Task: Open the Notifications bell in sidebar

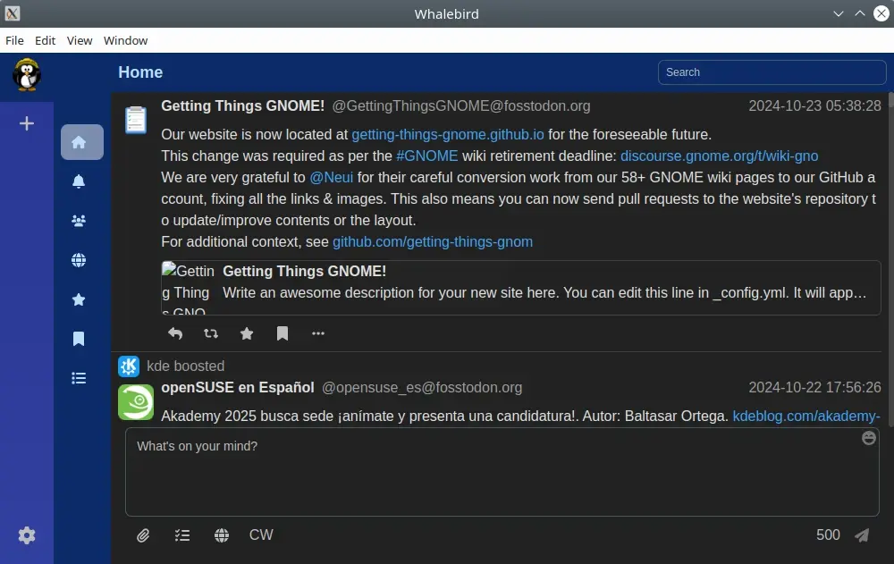Action: click(x=79, y=181)
